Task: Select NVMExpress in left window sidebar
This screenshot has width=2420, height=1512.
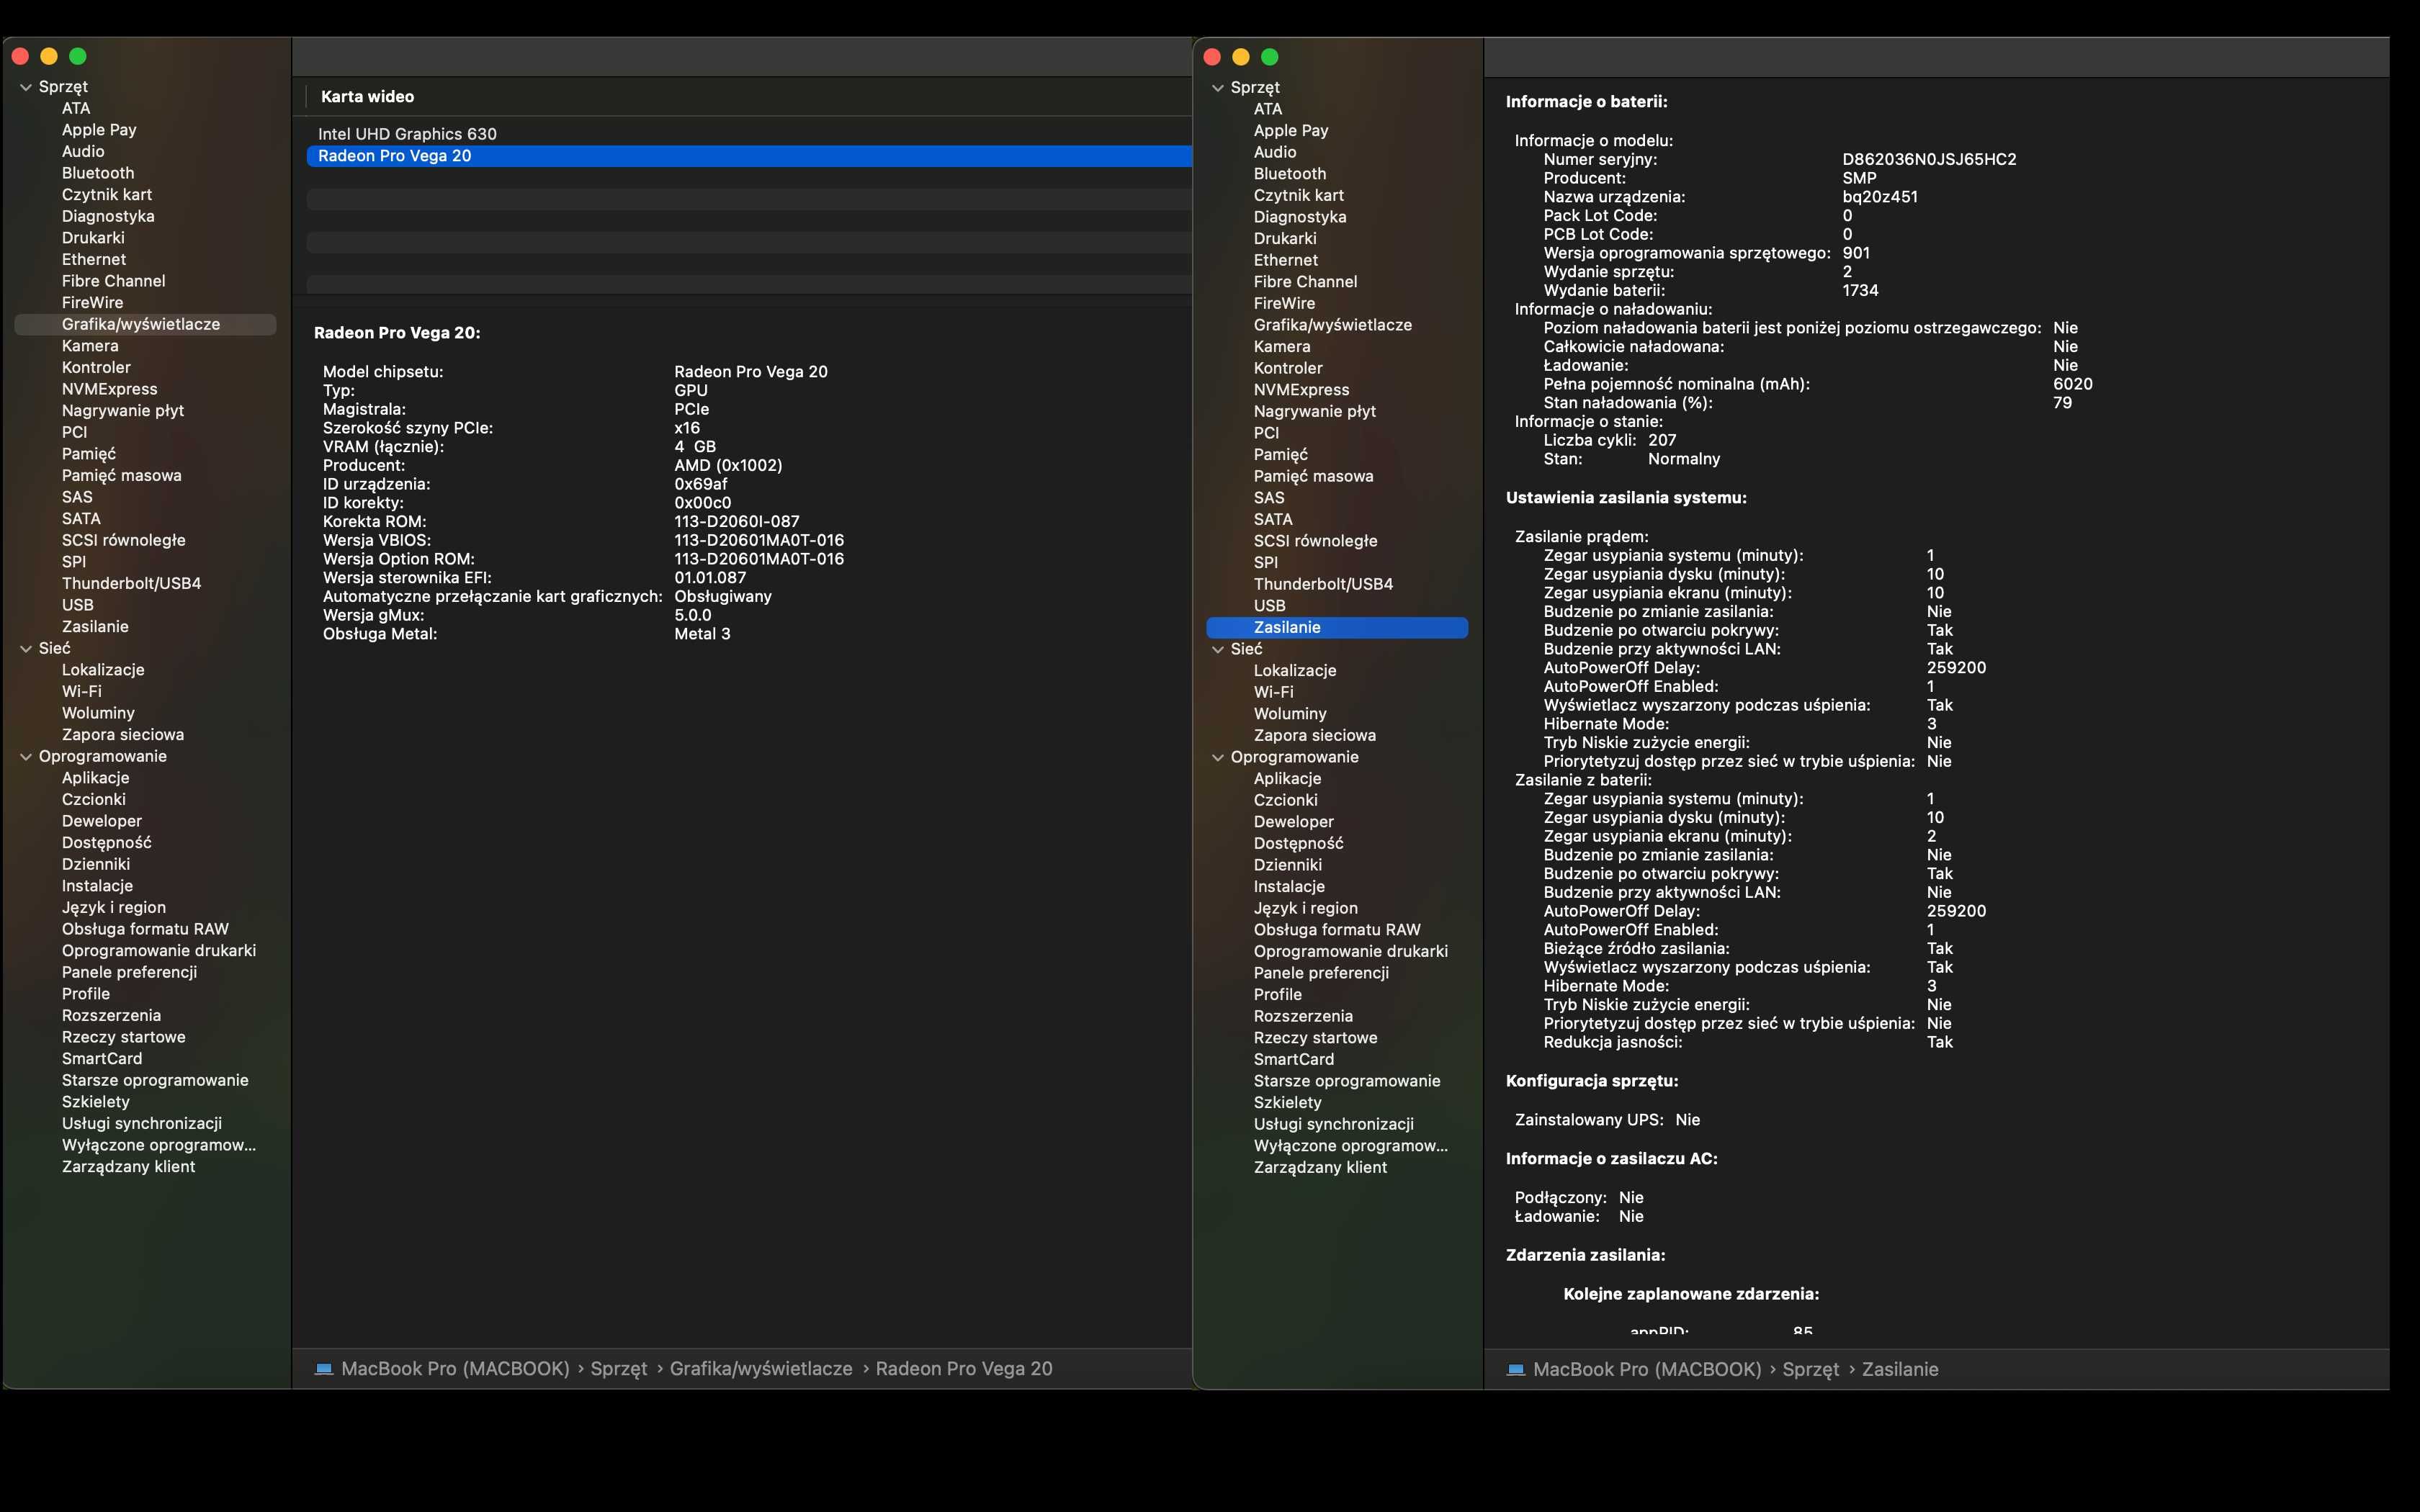Action: [x=109, y=389]
